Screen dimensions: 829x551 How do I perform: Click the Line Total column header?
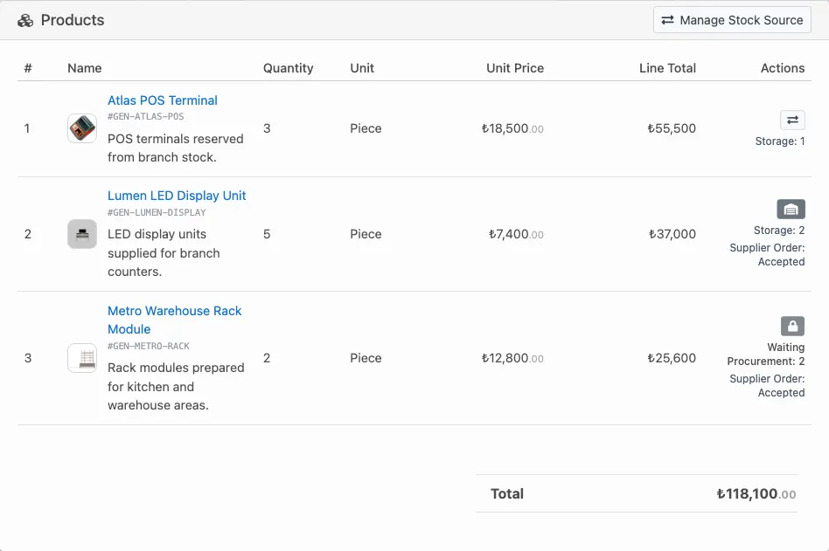click(x=667, y=68)
